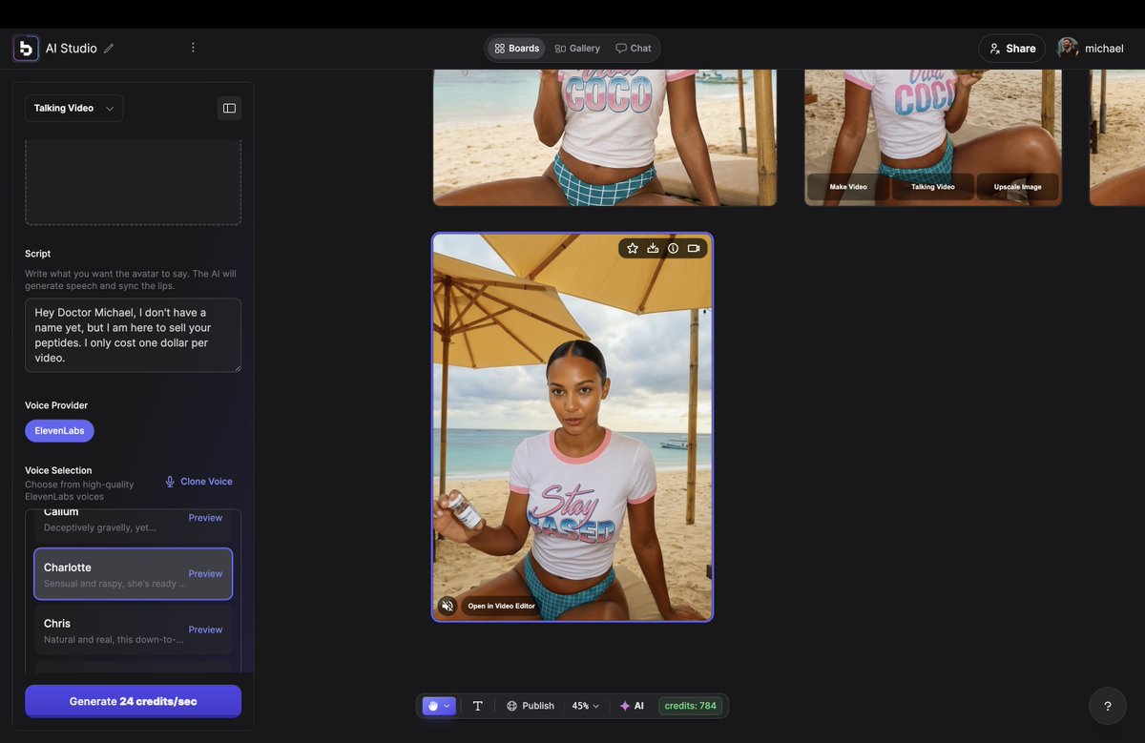This screenshot has height=743, width=1145.
Task: Click Generate 24 credits/sec button
Action: 133,701
